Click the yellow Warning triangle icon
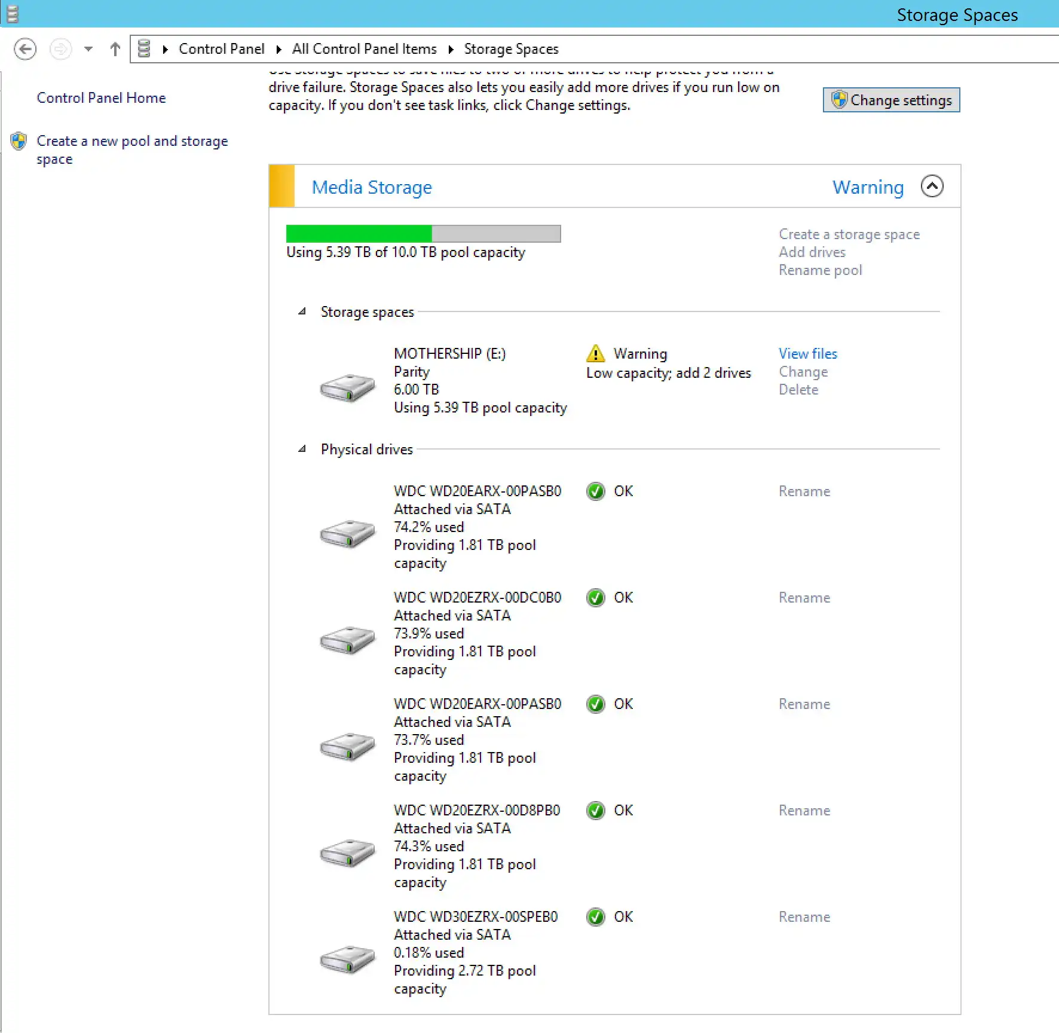 (595, 353)
